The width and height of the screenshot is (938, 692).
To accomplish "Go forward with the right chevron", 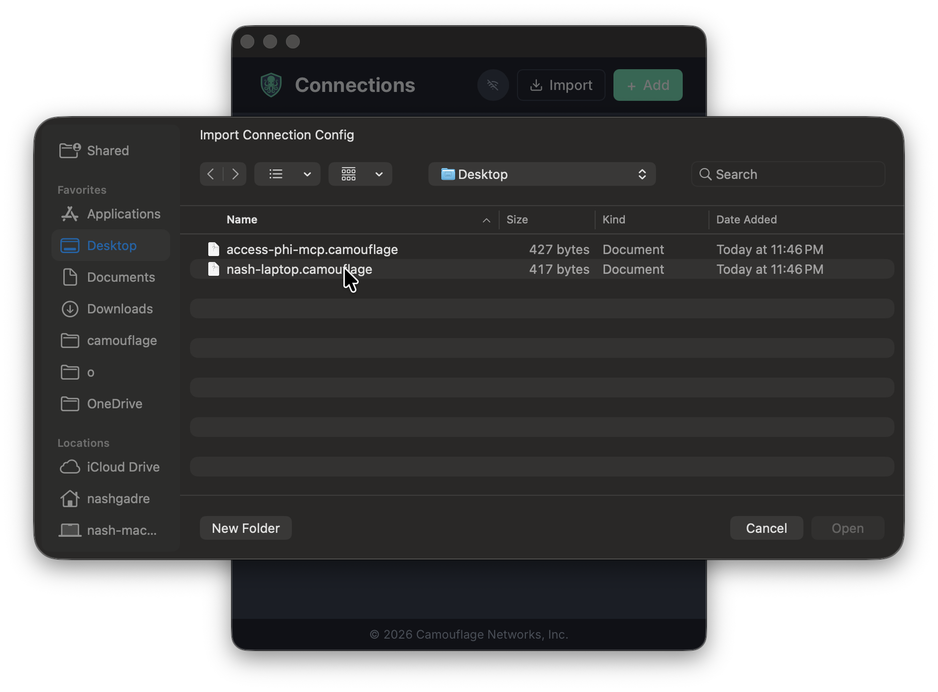I will pyautogui.click(x=235, y=174).
